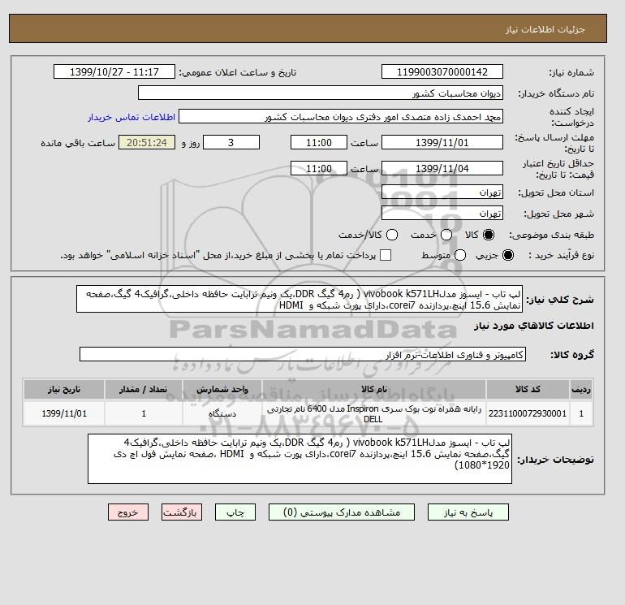The height and width of the screenshot is (605, 625).
Task: Click the نام کالا column header
Action: point(374,389)
